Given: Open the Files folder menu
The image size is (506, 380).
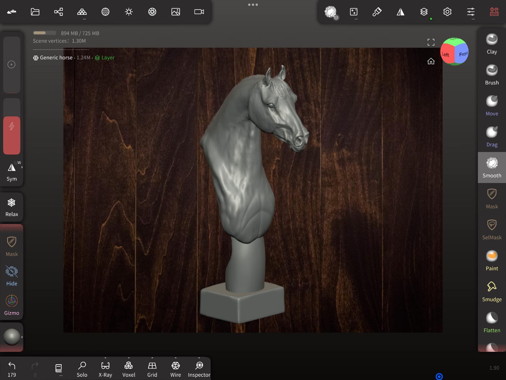Looking at the screenshot, I should click(x=35, y=12).
